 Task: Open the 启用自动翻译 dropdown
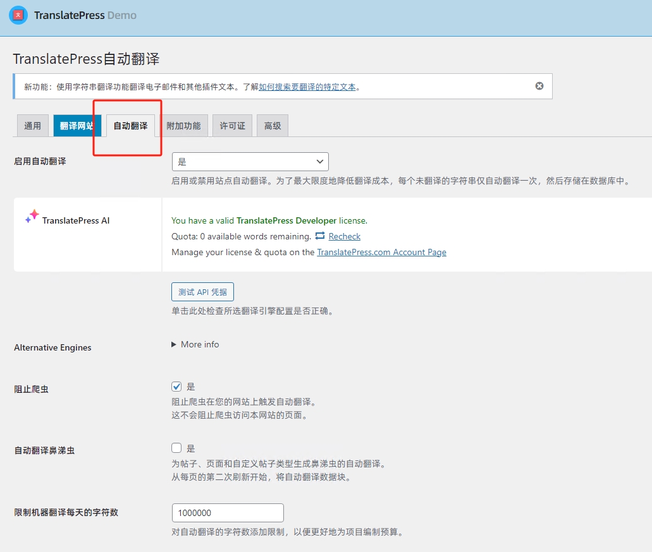250,162
